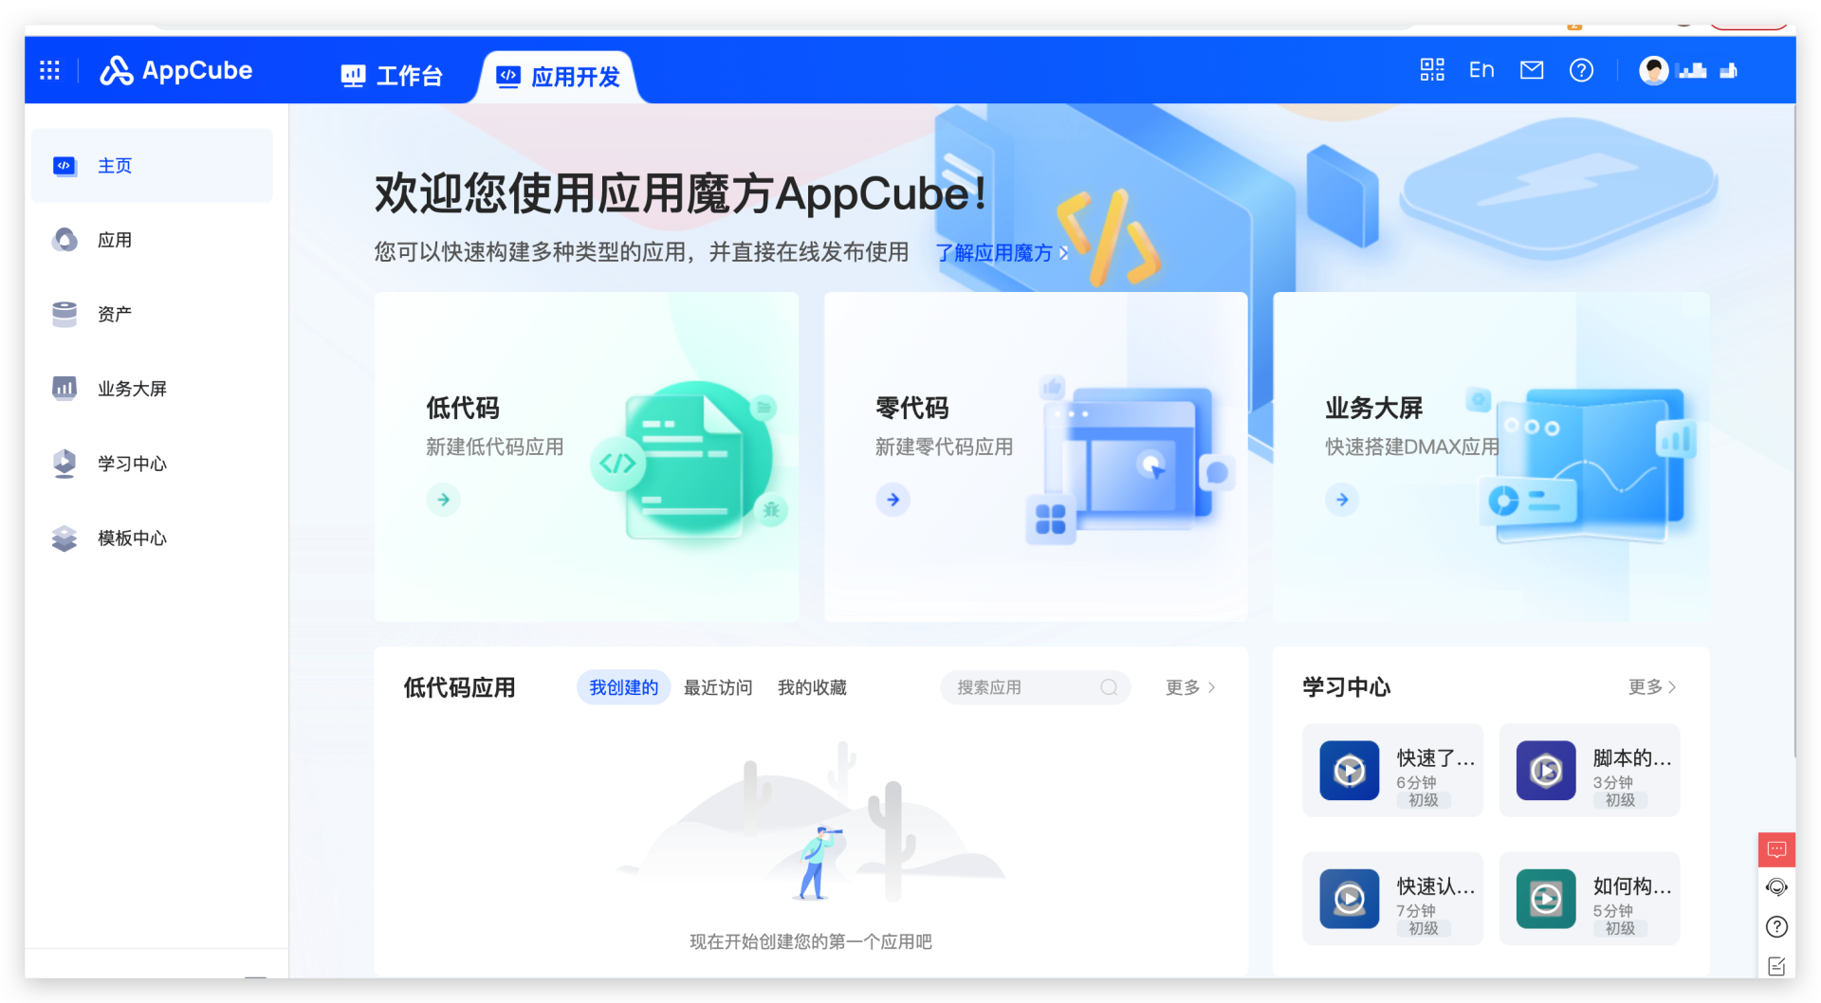Image resolution: width=1821 pixels, height=1003 pixels.
Task: Click the arrow on the 业务大屏 card
Action: [1342, 500]
